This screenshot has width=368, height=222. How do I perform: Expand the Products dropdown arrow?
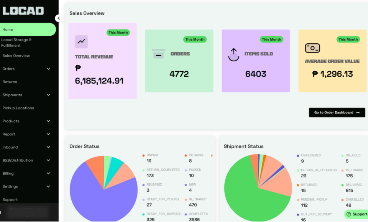click(48, 121)
